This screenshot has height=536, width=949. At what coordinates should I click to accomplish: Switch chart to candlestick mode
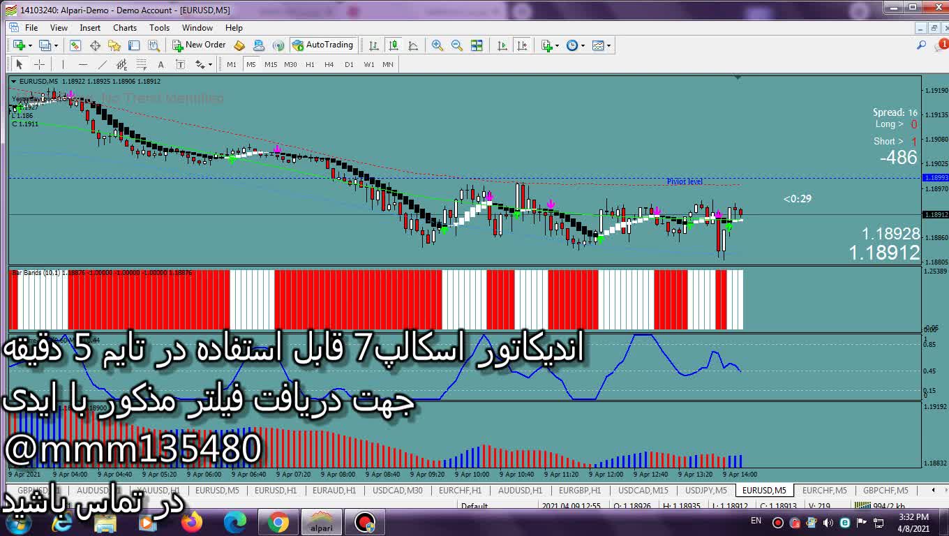tap(394, 45)
